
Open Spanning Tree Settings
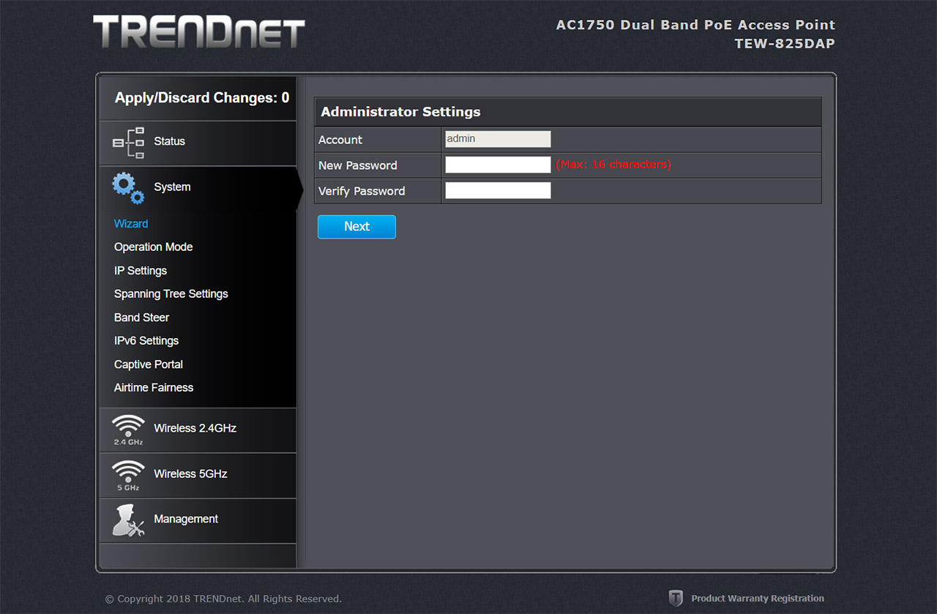click(x=171, y=294)
